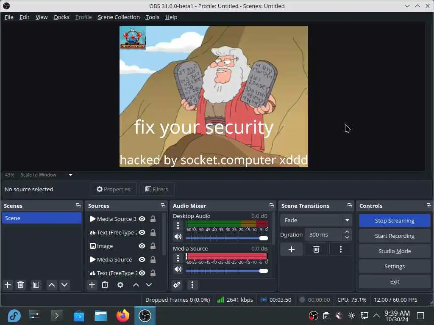Open scene filters icon in Scenes toolbar
This screenshot has width=434, height=325.
(x=36, y=285)
